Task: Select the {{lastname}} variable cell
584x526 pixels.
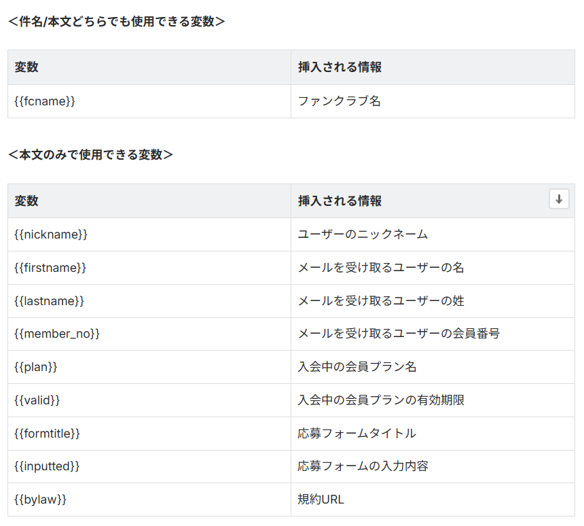Action: click(x=149, y=301)
